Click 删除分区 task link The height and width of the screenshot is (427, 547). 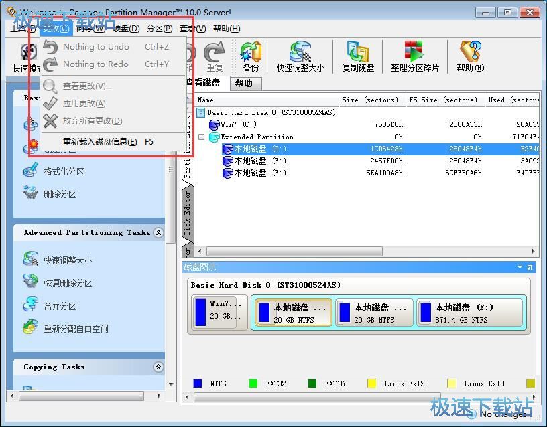pos(60,194)
